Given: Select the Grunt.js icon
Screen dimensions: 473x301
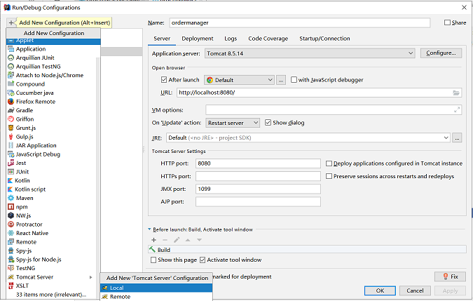Looking at the screenshot, I should pos(11,128).
